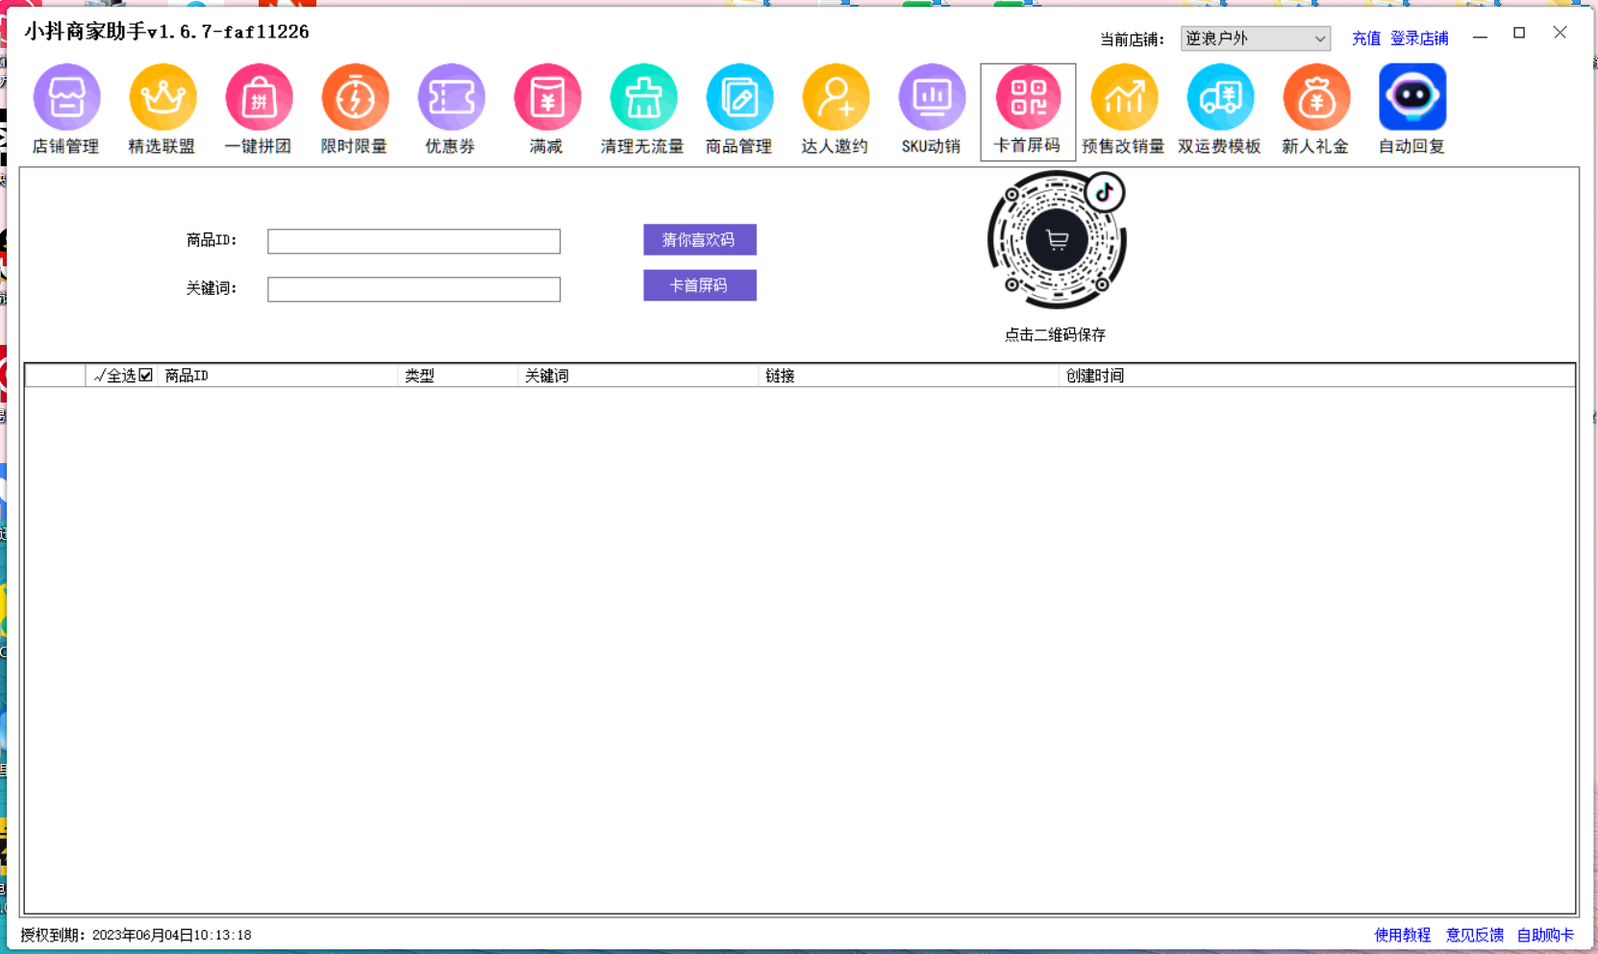Viewport: 1598px width, 954px height.
Task: Open the 预售改销量 growth chart icon
Action: click(x=1124, y=97)
